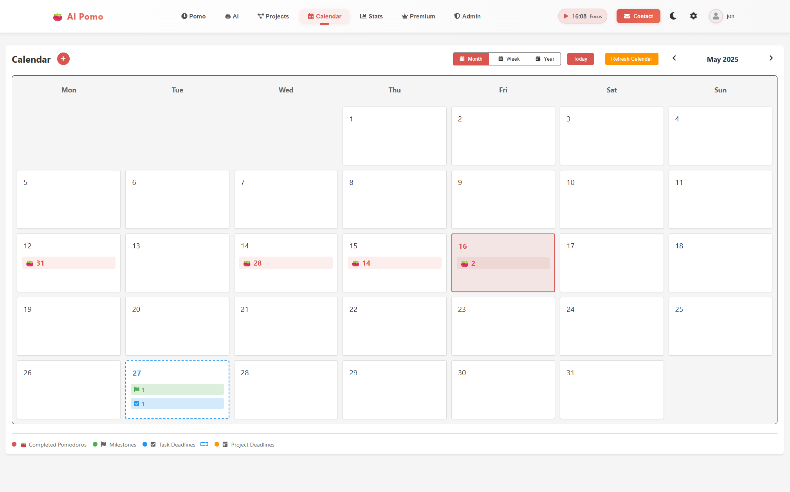This screenshot has height=492, width=790.
Task: Click the AI Pomo tomato logo
Action: pyautogui.click(x=58, y=16)
